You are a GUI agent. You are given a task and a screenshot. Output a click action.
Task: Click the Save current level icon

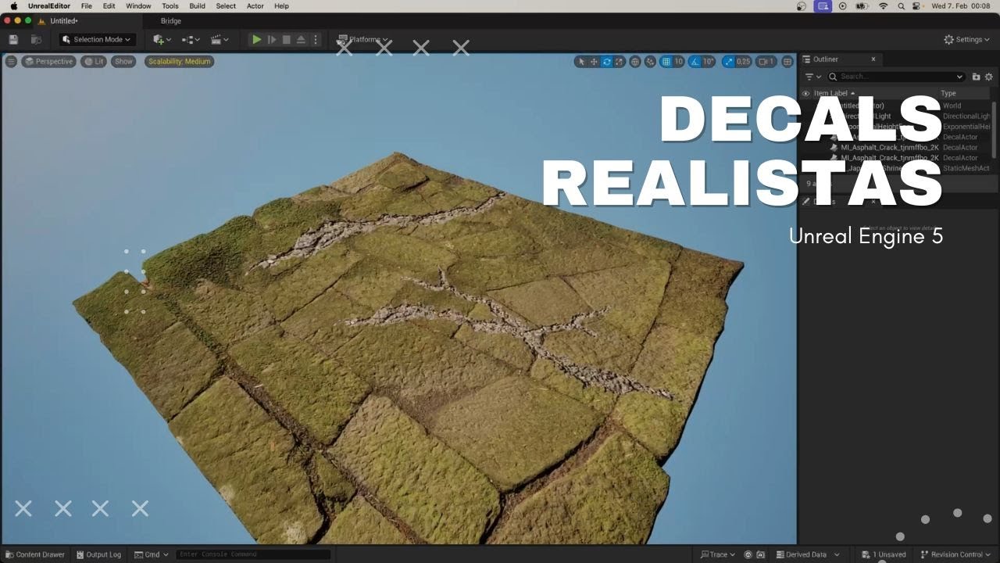pos(13,39)
